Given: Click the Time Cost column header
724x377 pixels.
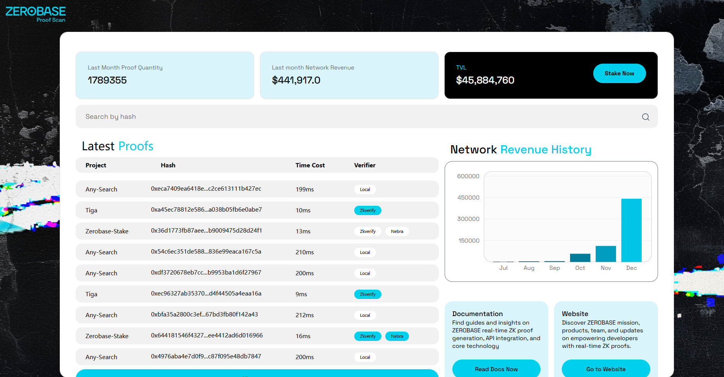Looking at the screenshot, I should click(310, 165).
